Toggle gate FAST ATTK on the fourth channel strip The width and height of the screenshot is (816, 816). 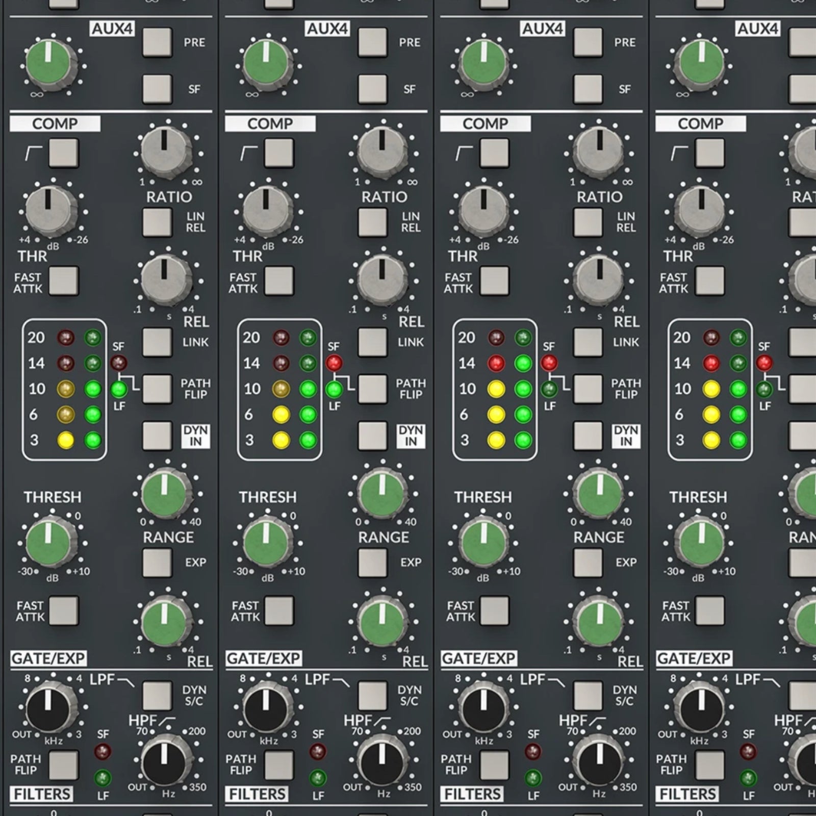click(709, 610)
